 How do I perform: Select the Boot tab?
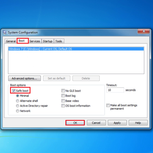click(23, 41)
